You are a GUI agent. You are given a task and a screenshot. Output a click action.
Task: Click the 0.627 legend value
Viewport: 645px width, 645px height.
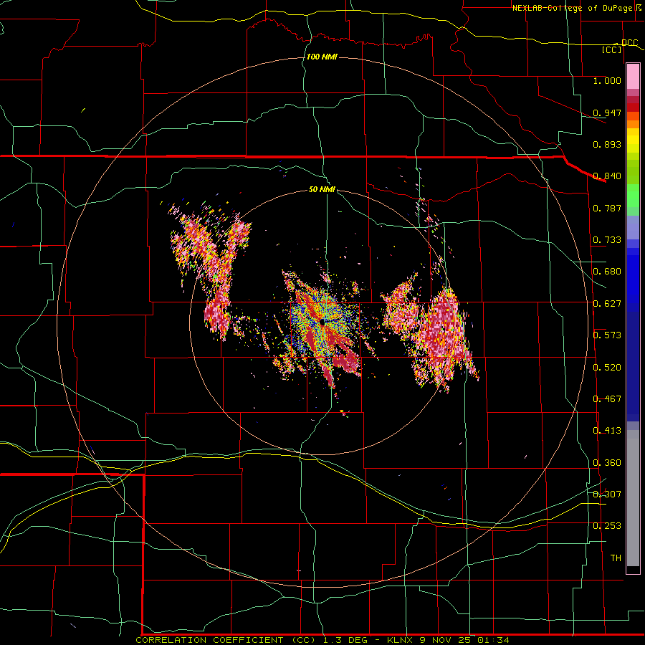[607, 304]
